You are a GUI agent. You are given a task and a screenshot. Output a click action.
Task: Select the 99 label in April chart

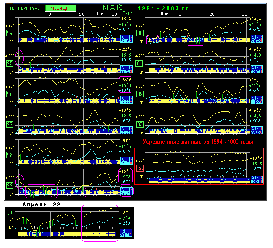pyautogui.click(x=9, y=213)
